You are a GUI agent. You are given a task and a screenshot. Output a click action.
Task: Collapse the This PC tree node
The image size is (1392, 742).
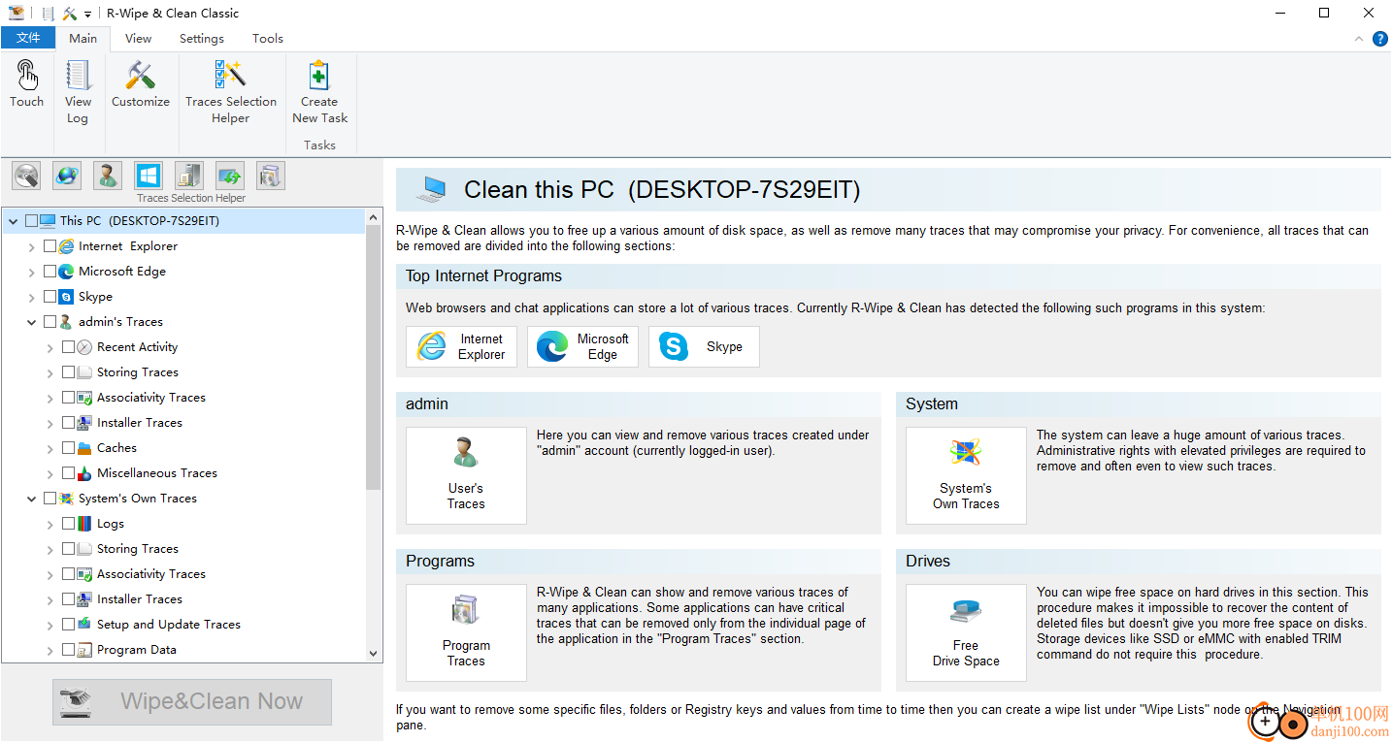coord(13,221)
